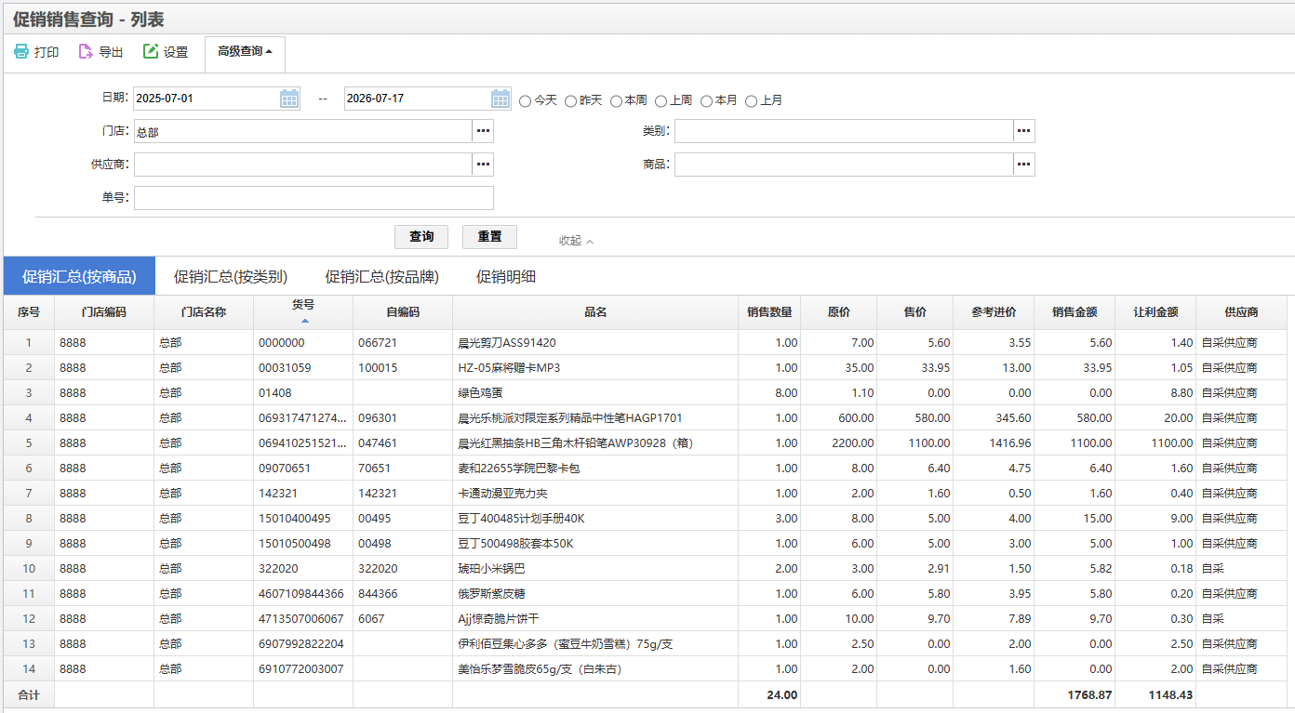Select row 晨光剪刀ASS91420
Screen dimensions: 1295x713
pos(646,342)
